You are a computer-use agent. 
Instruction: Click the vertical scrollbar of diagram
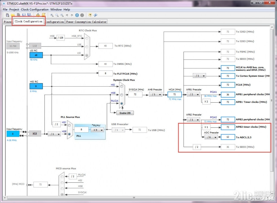[x=272, y=100]
